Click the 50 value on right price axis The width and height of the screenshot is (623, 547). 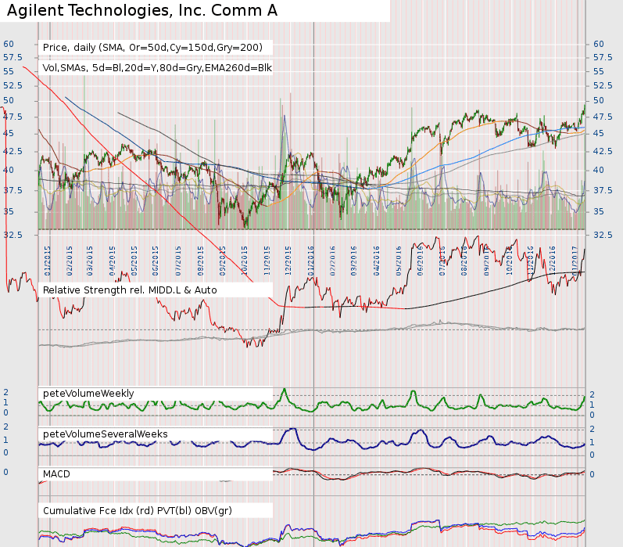click(598, 101)
